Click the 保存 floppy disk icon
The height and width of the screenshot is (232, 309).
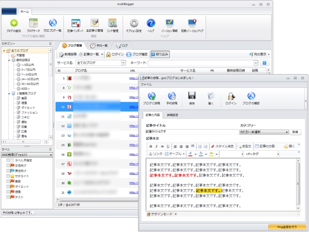point(192,96)
